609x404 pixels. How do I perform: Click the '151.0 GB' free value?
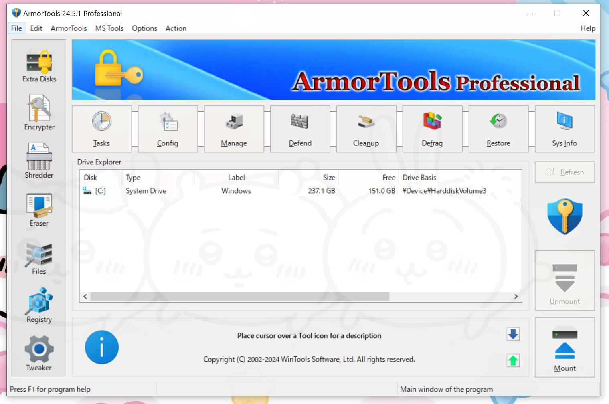[x=382, y=191]
